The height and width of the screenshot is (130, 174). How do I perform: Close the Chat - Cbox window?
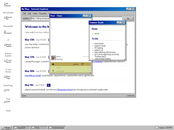90,16
